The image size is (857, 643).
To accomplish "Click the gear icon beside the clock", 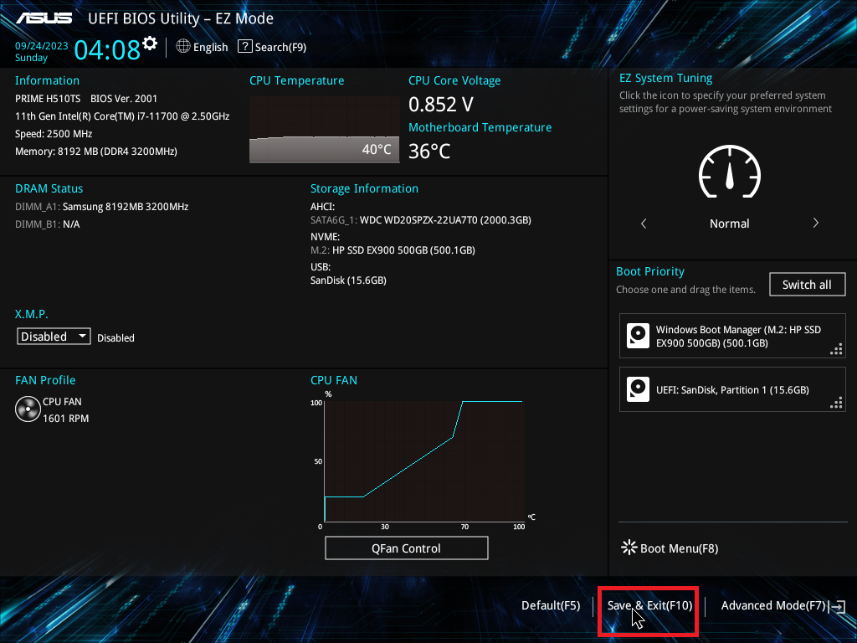I will coord(150,43).
